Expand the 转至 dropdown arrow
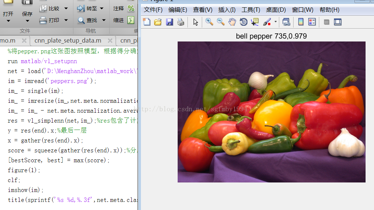This screenshot has width=374, height=210. (x=102, y=8)
